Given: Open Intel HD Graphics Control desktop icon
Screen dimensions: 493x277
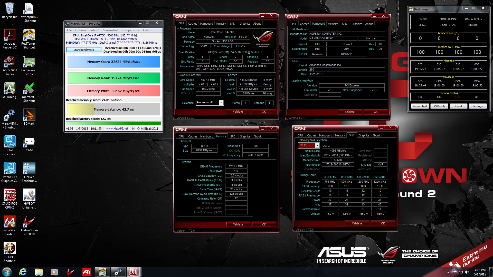Looking at the screenshot, I should click(10, 172).
